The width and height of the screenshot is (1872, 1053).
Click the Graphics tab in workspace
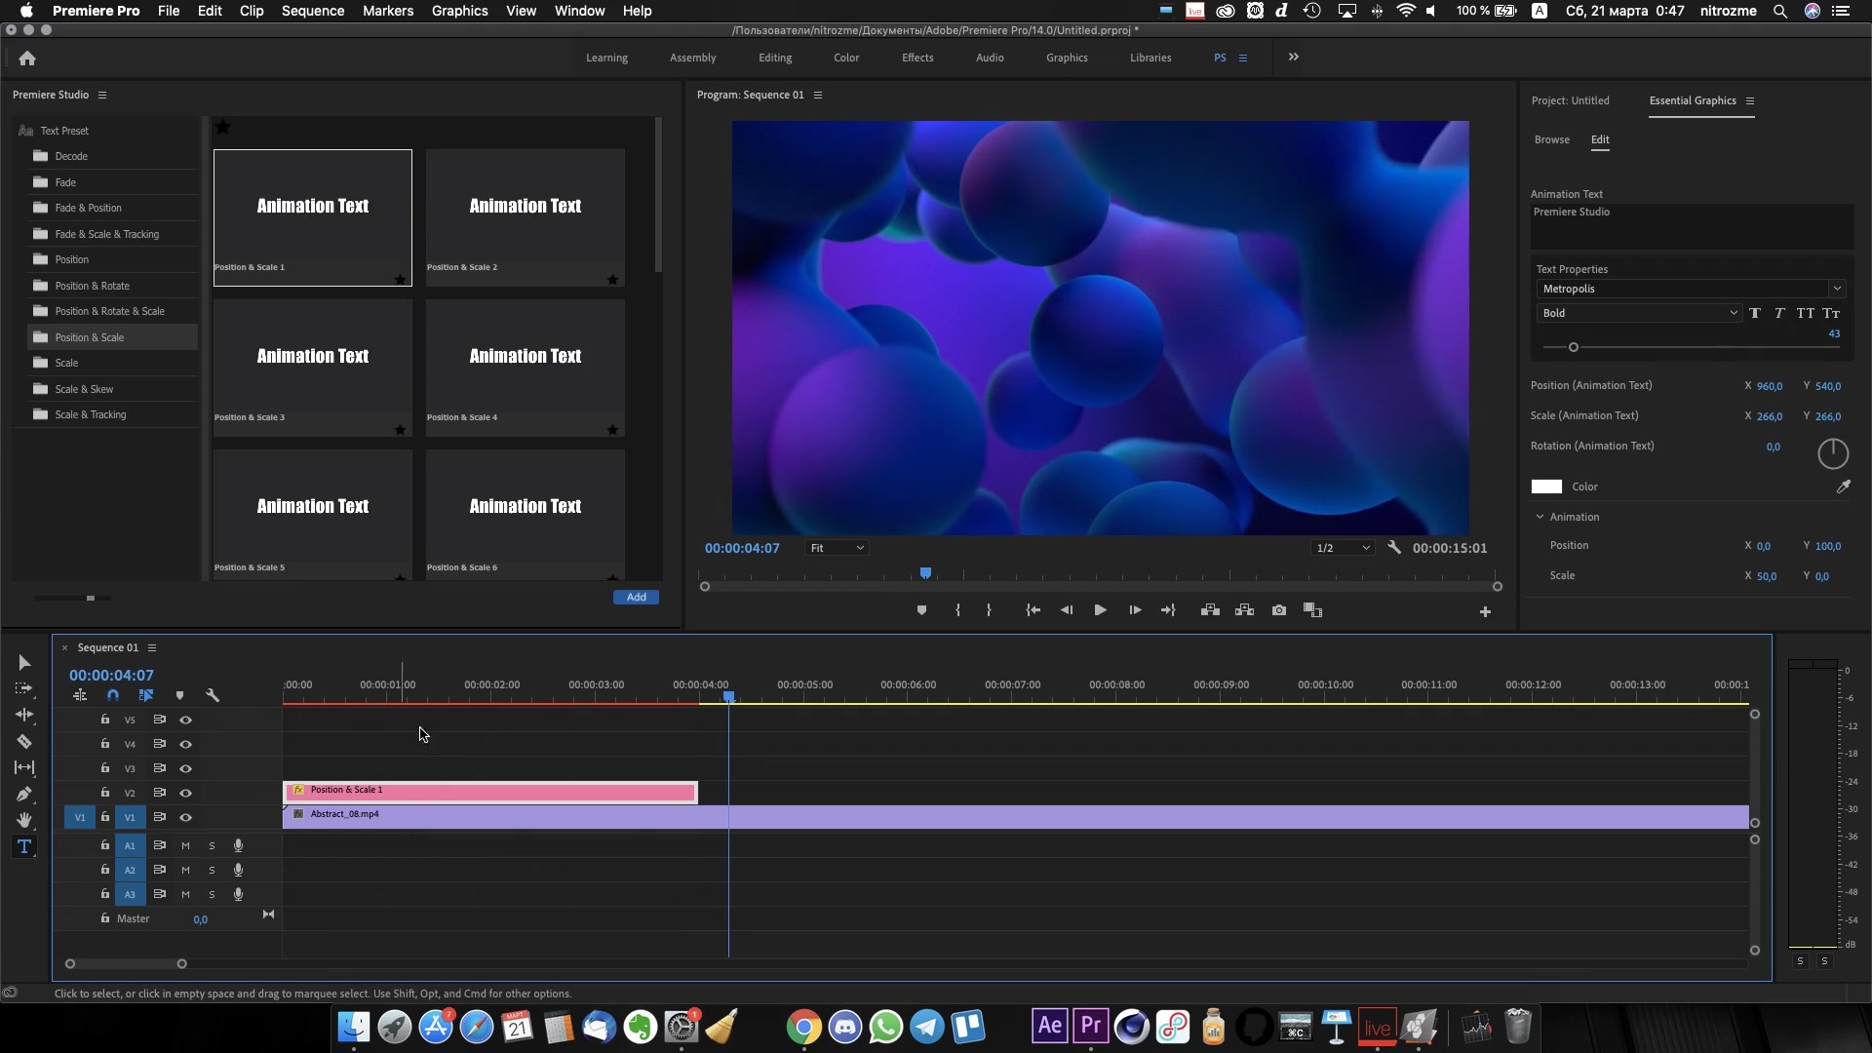1066,57
